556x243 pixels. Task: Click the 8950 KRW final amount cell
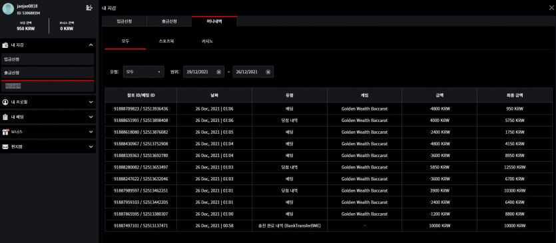(x=515, y=155)
